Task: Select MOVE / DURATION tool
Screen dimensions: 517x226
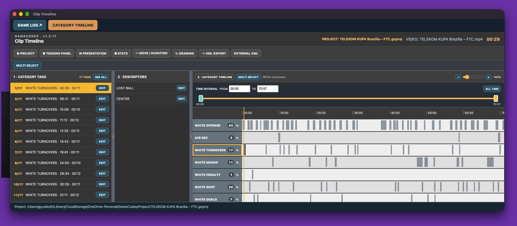Action: point(151,53)
